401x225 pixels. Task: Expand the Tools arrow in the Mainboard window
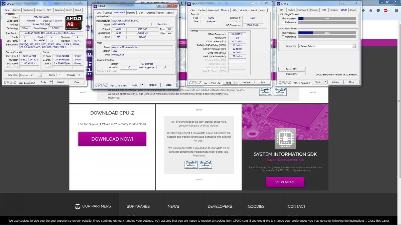[142, 85]
